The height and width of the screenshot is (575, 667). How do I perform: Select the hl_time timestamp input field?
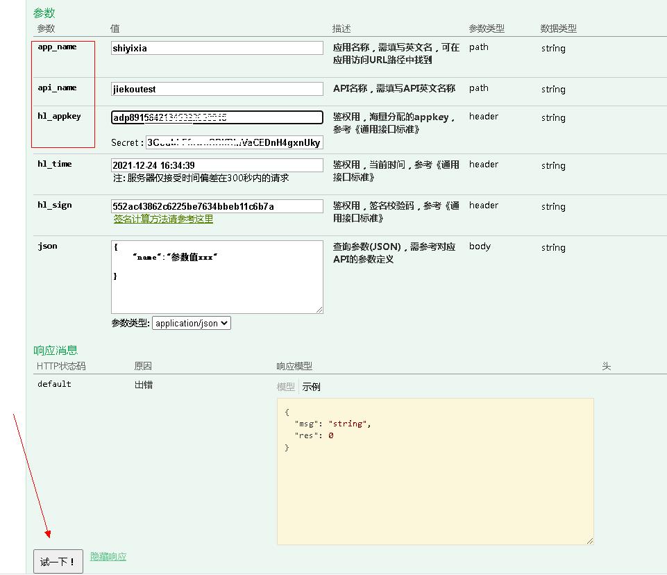[217, 165]
